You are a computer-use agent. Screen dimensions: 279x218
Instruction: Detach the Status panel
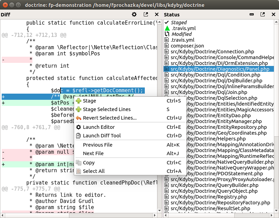(x=263, y=14)
